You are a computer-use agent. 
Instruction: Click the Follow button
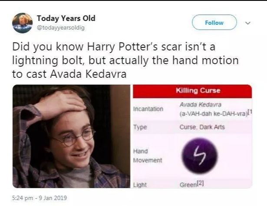point(214,22)
